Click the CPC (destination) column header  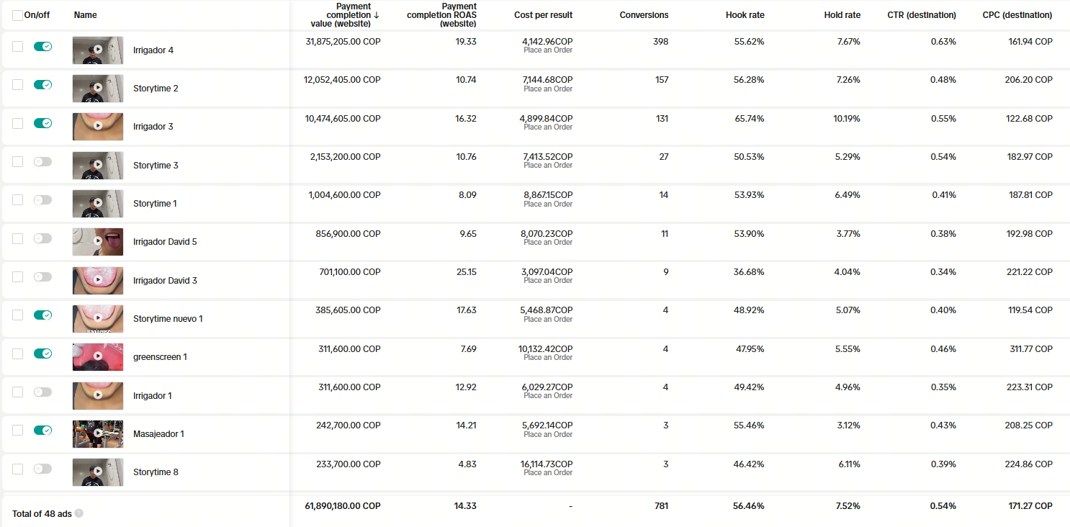(1017, 15)
